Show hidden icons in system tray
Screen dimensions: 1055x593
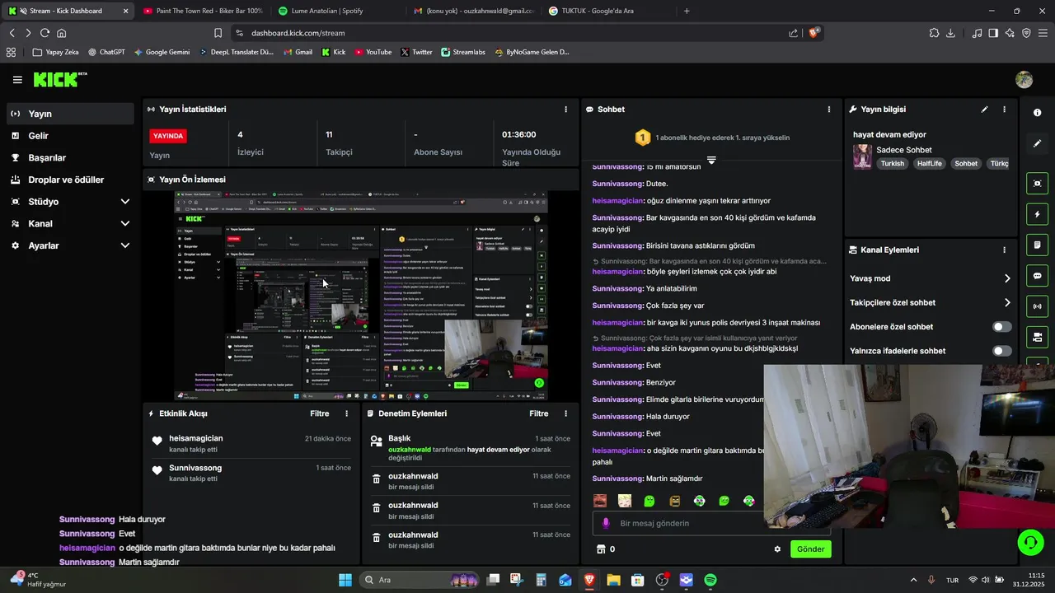tap(913, 580)
